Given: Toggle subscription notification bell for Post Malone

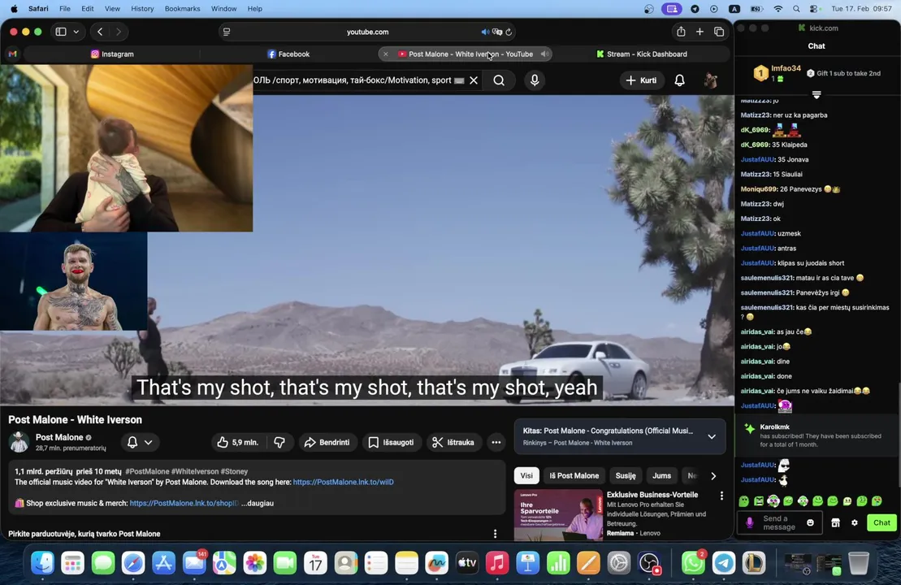Looking at the screenshot, I should pyautogui.click(x=140, y=443).
